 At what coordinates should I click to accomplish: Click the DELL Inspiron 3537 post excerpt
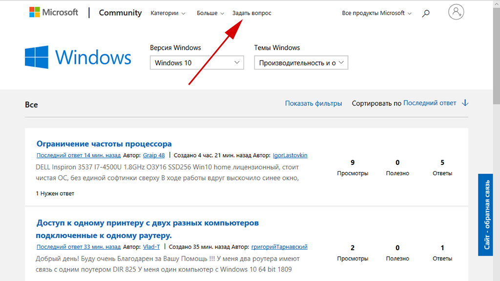tap(167, 172)
